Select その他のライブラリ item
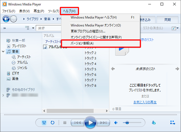The height and width of the screenshot is (132, 181). tap(21, 90)
